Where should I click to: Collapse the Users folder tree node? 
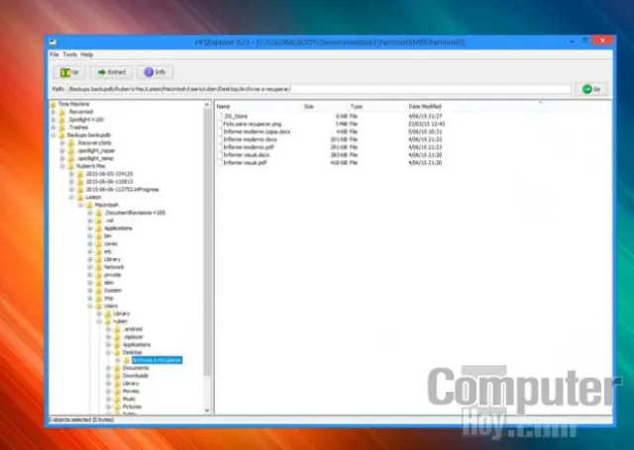pyautogui.click(x=89, y=307)
